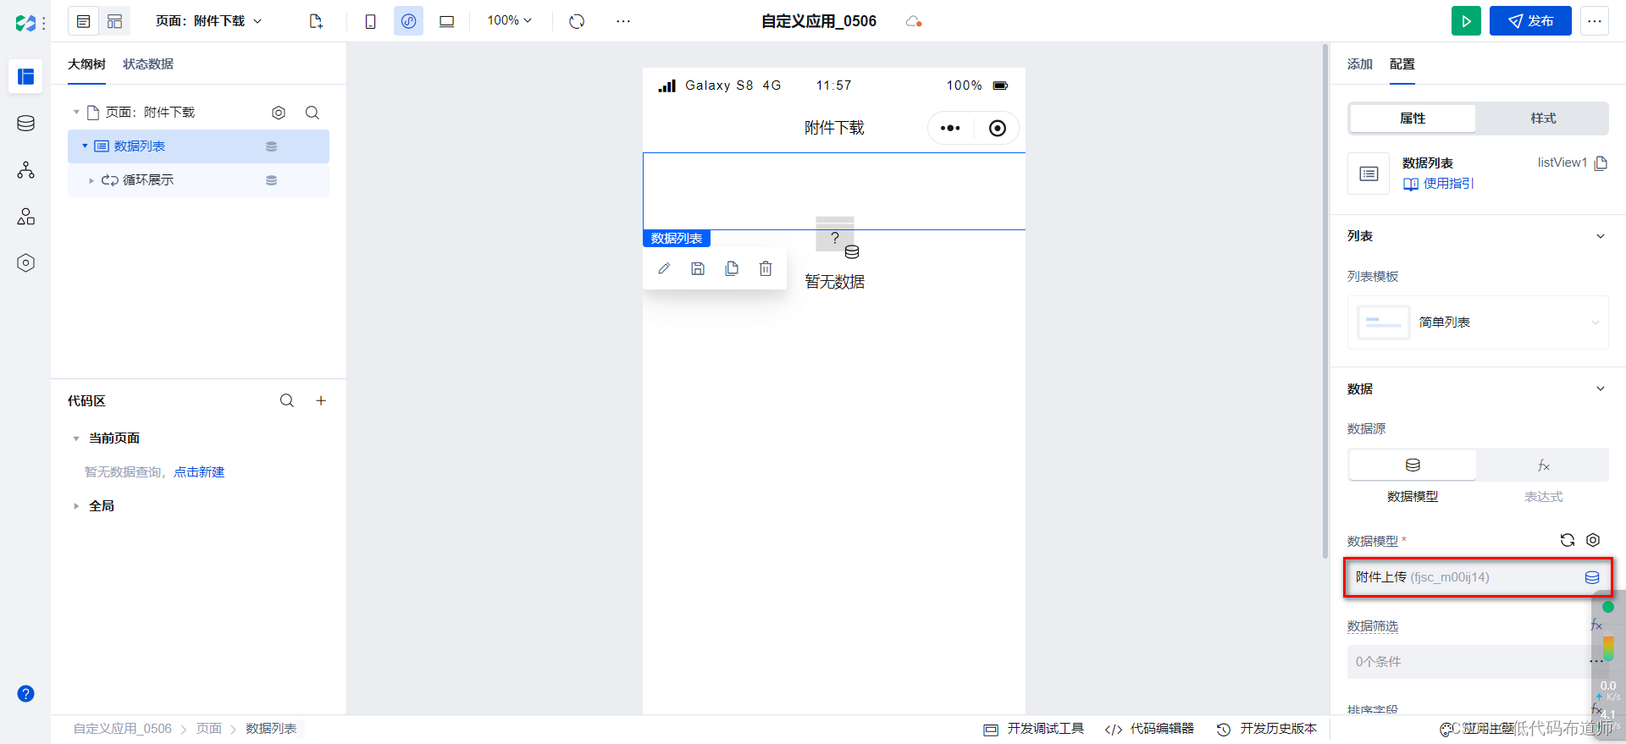Run preview with the green play button
This screenshot has width=1626, height=744.
coord(1466,21)
